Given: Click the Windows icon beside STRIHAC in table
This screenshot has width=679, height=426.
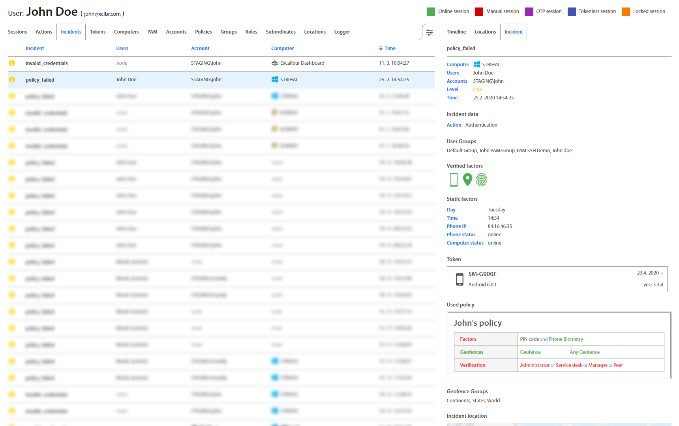Looking at the screenshot, I should click(x=275, y=80).
